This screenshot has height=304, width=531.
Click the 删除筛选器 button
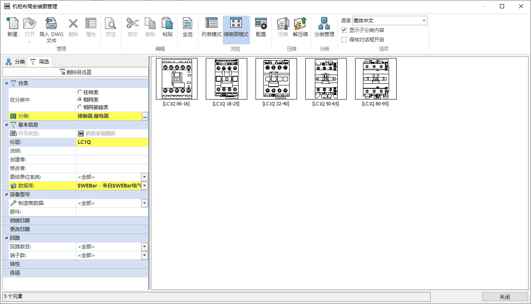tap(76, 72)
